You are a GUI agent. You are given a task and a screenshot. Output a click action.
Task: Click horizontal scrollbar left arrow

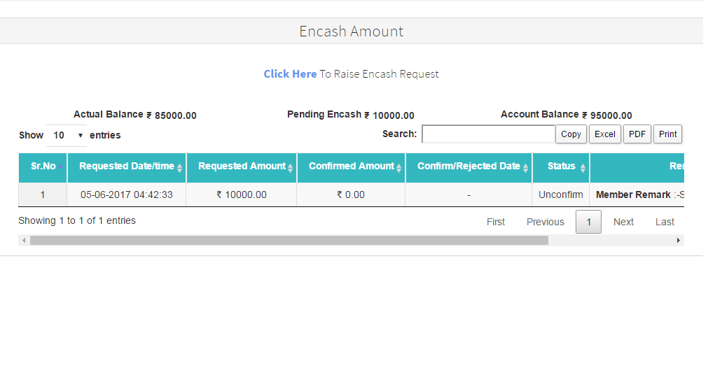click(24, 241)
